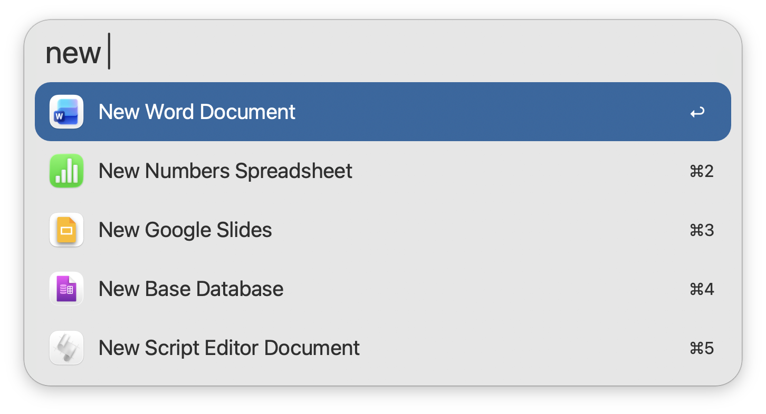Select the New Word Document result

[x=197, y=112]
